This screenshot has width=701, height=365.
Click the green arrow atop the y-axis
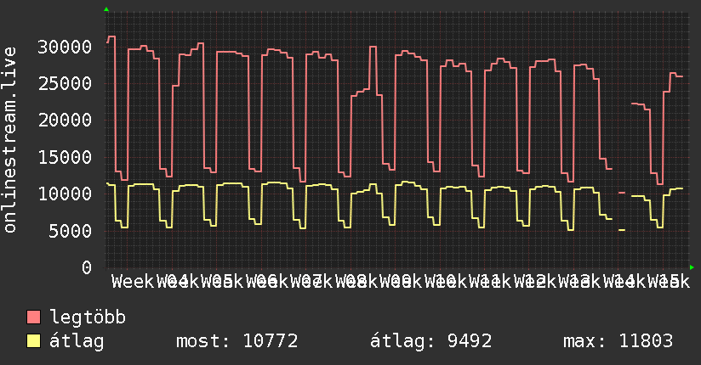(106, 9)
